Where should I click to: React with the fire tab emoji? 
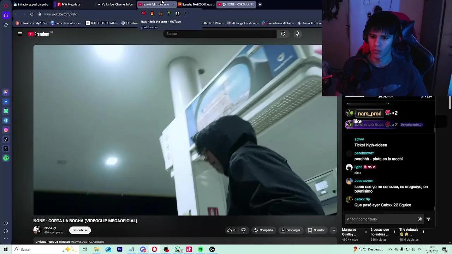152,13
